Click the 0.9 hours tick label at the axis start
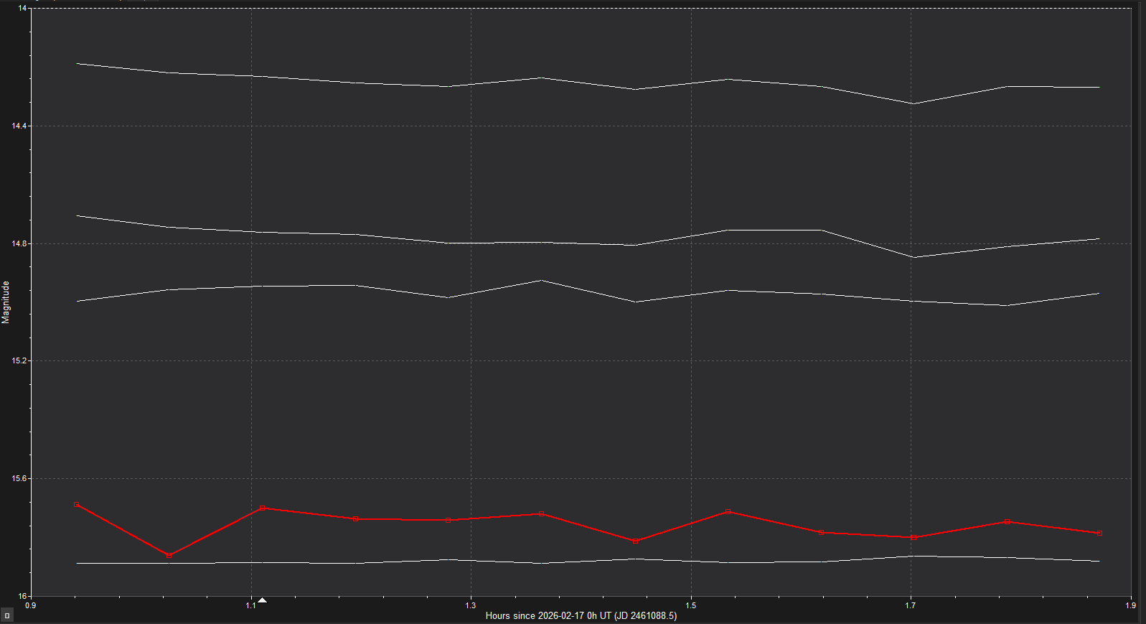The width and height of the screenshot is (1146, 624). (31, 606)
